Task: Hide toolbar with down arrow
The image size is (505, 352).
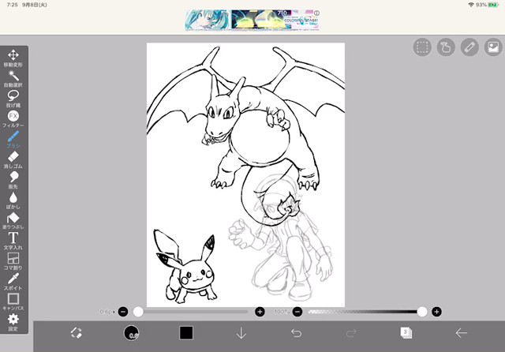Action: point(241,333)
